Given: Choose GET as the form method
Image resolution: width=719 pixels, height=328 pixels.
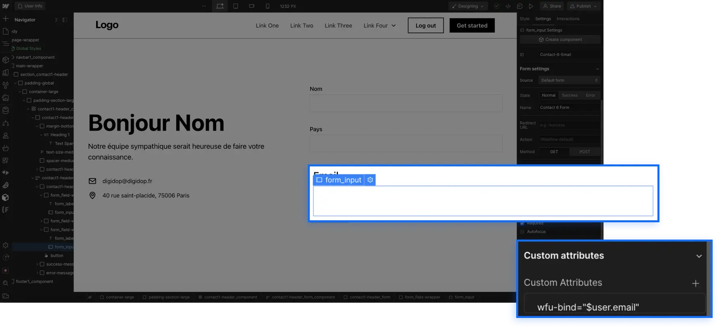Looking at the screenshot, I should click(x=554, y=152).
